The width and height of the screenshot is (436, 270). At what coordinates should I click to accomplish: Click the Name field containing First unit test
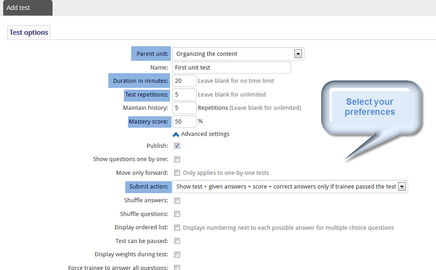232,68
